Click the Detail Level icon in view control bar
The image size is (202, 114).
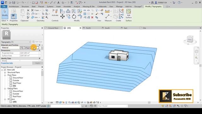pyautogui.click(x=57, y=102)
